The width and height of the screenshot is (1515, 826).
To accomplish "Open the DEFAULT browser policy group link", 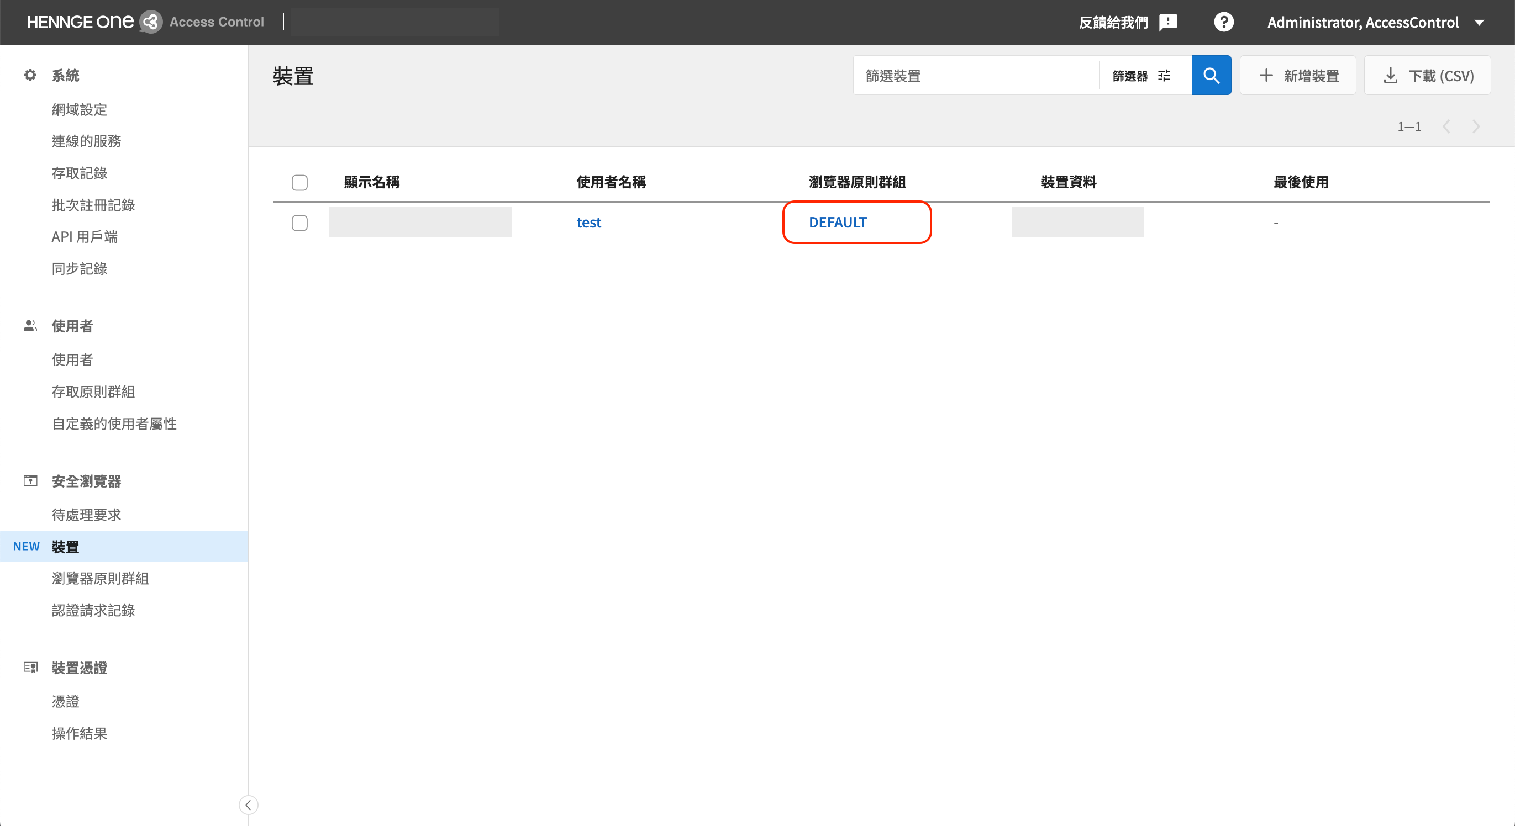I will tap(838, 222).
